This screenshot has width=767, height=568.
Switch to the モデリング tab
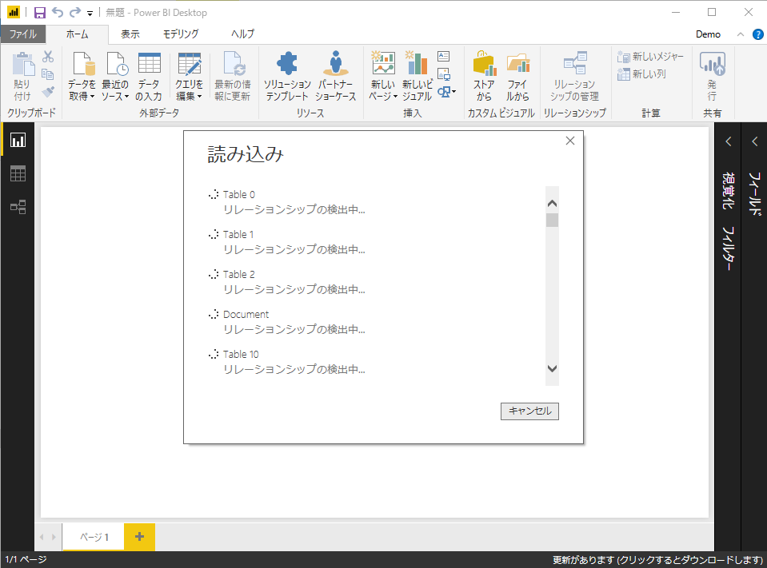181,34
